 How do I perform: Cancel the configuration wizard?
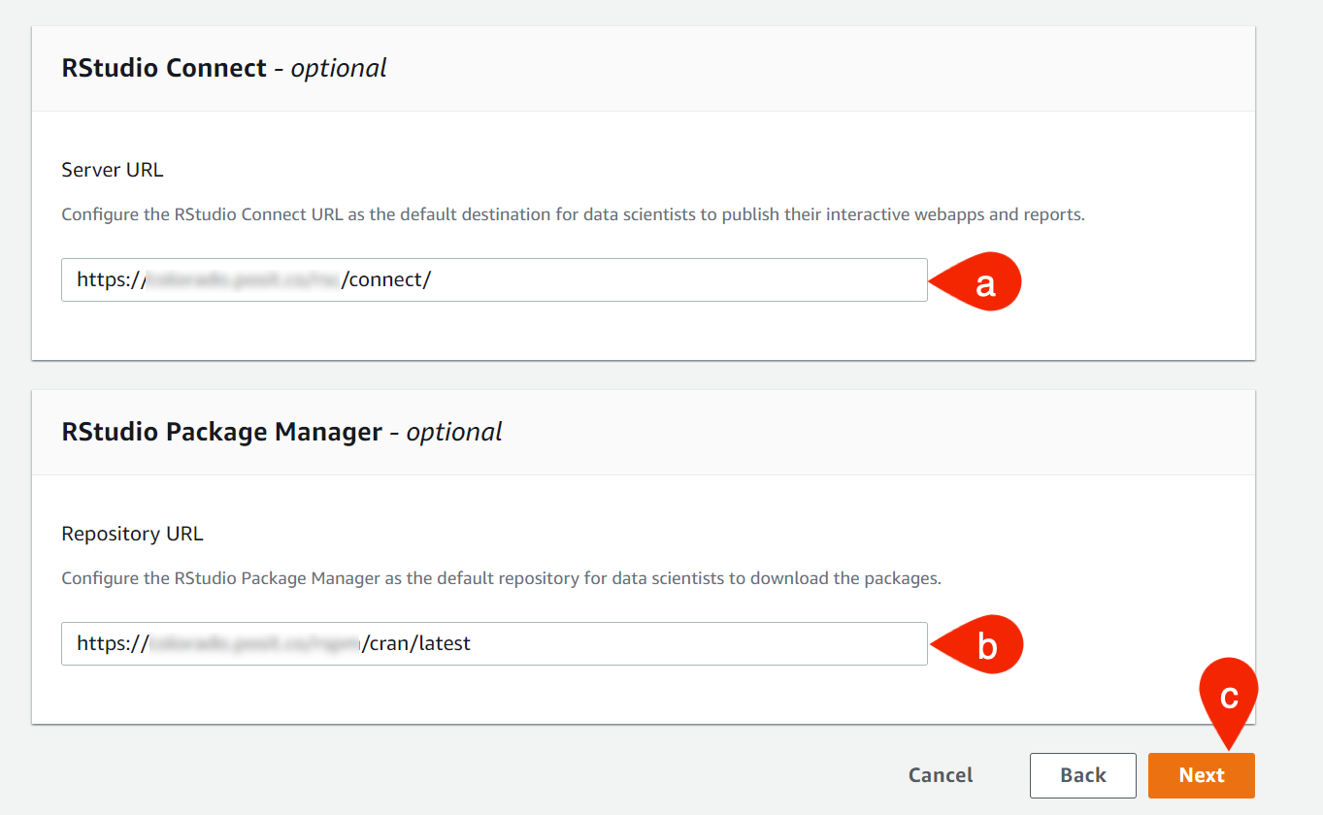[941, 775]
